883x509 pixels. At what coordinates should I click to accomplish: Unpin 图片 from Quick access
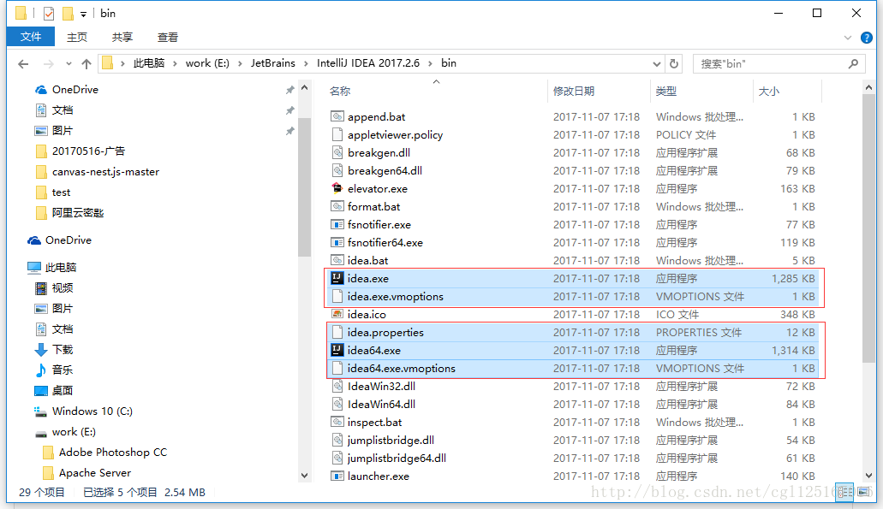290,131
